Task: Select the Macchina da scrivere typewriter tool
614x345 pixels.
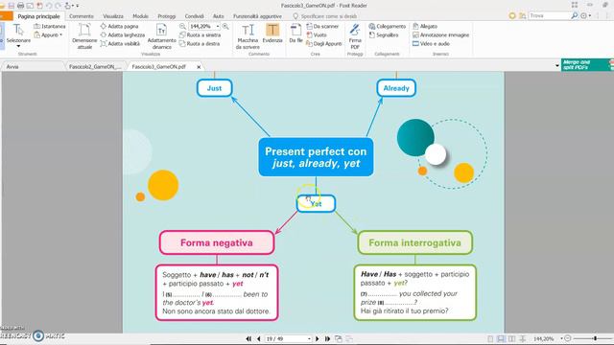Action: pyautogui.click(x=248, y=36)
